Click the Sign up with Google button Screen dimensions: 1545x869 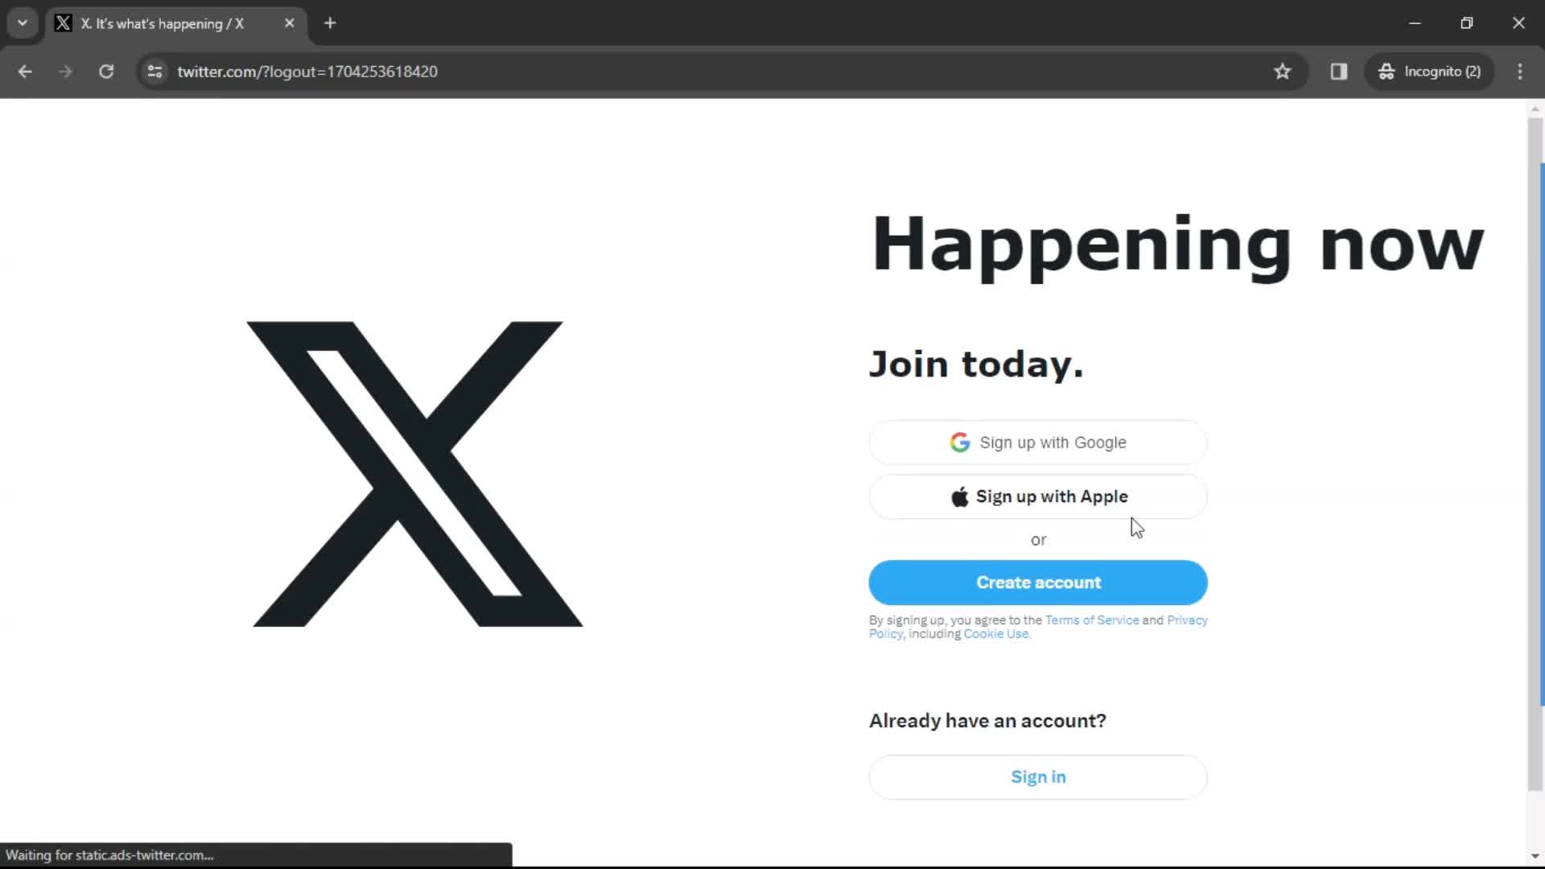coord(1038,443)
